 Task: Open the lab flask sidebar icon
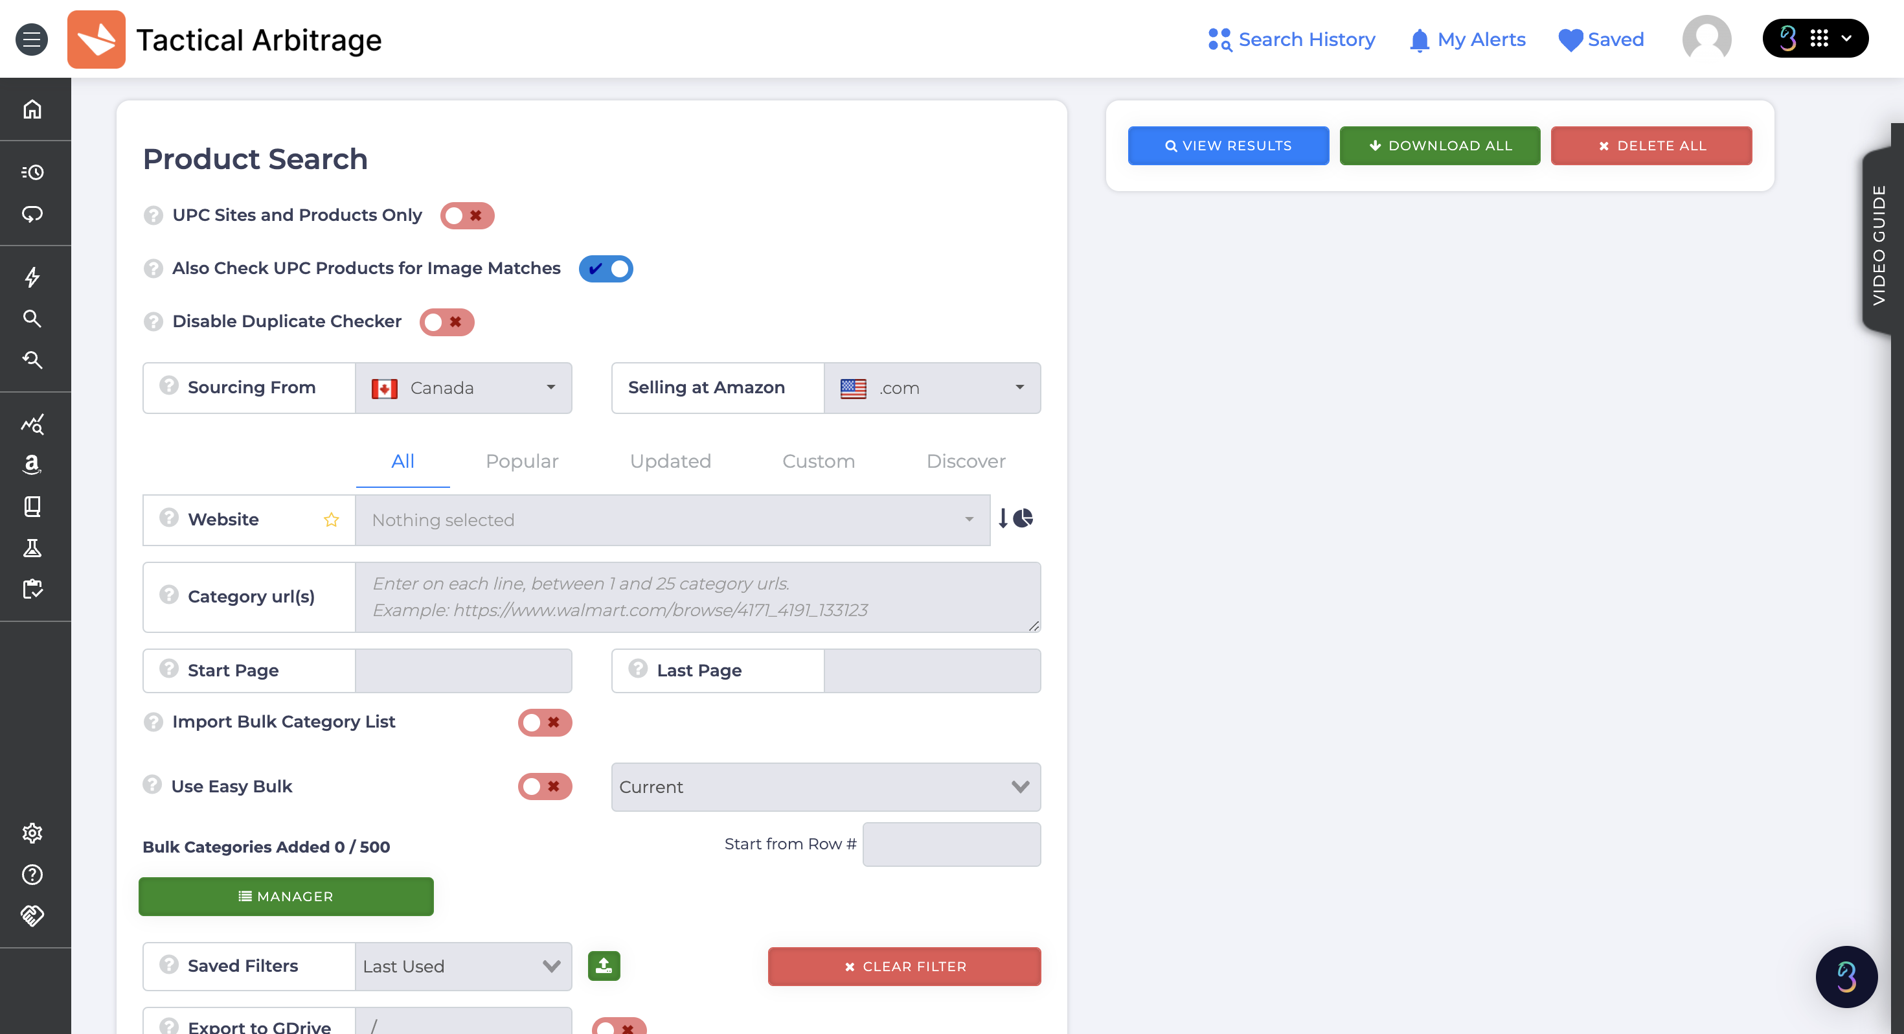[32, 548]
